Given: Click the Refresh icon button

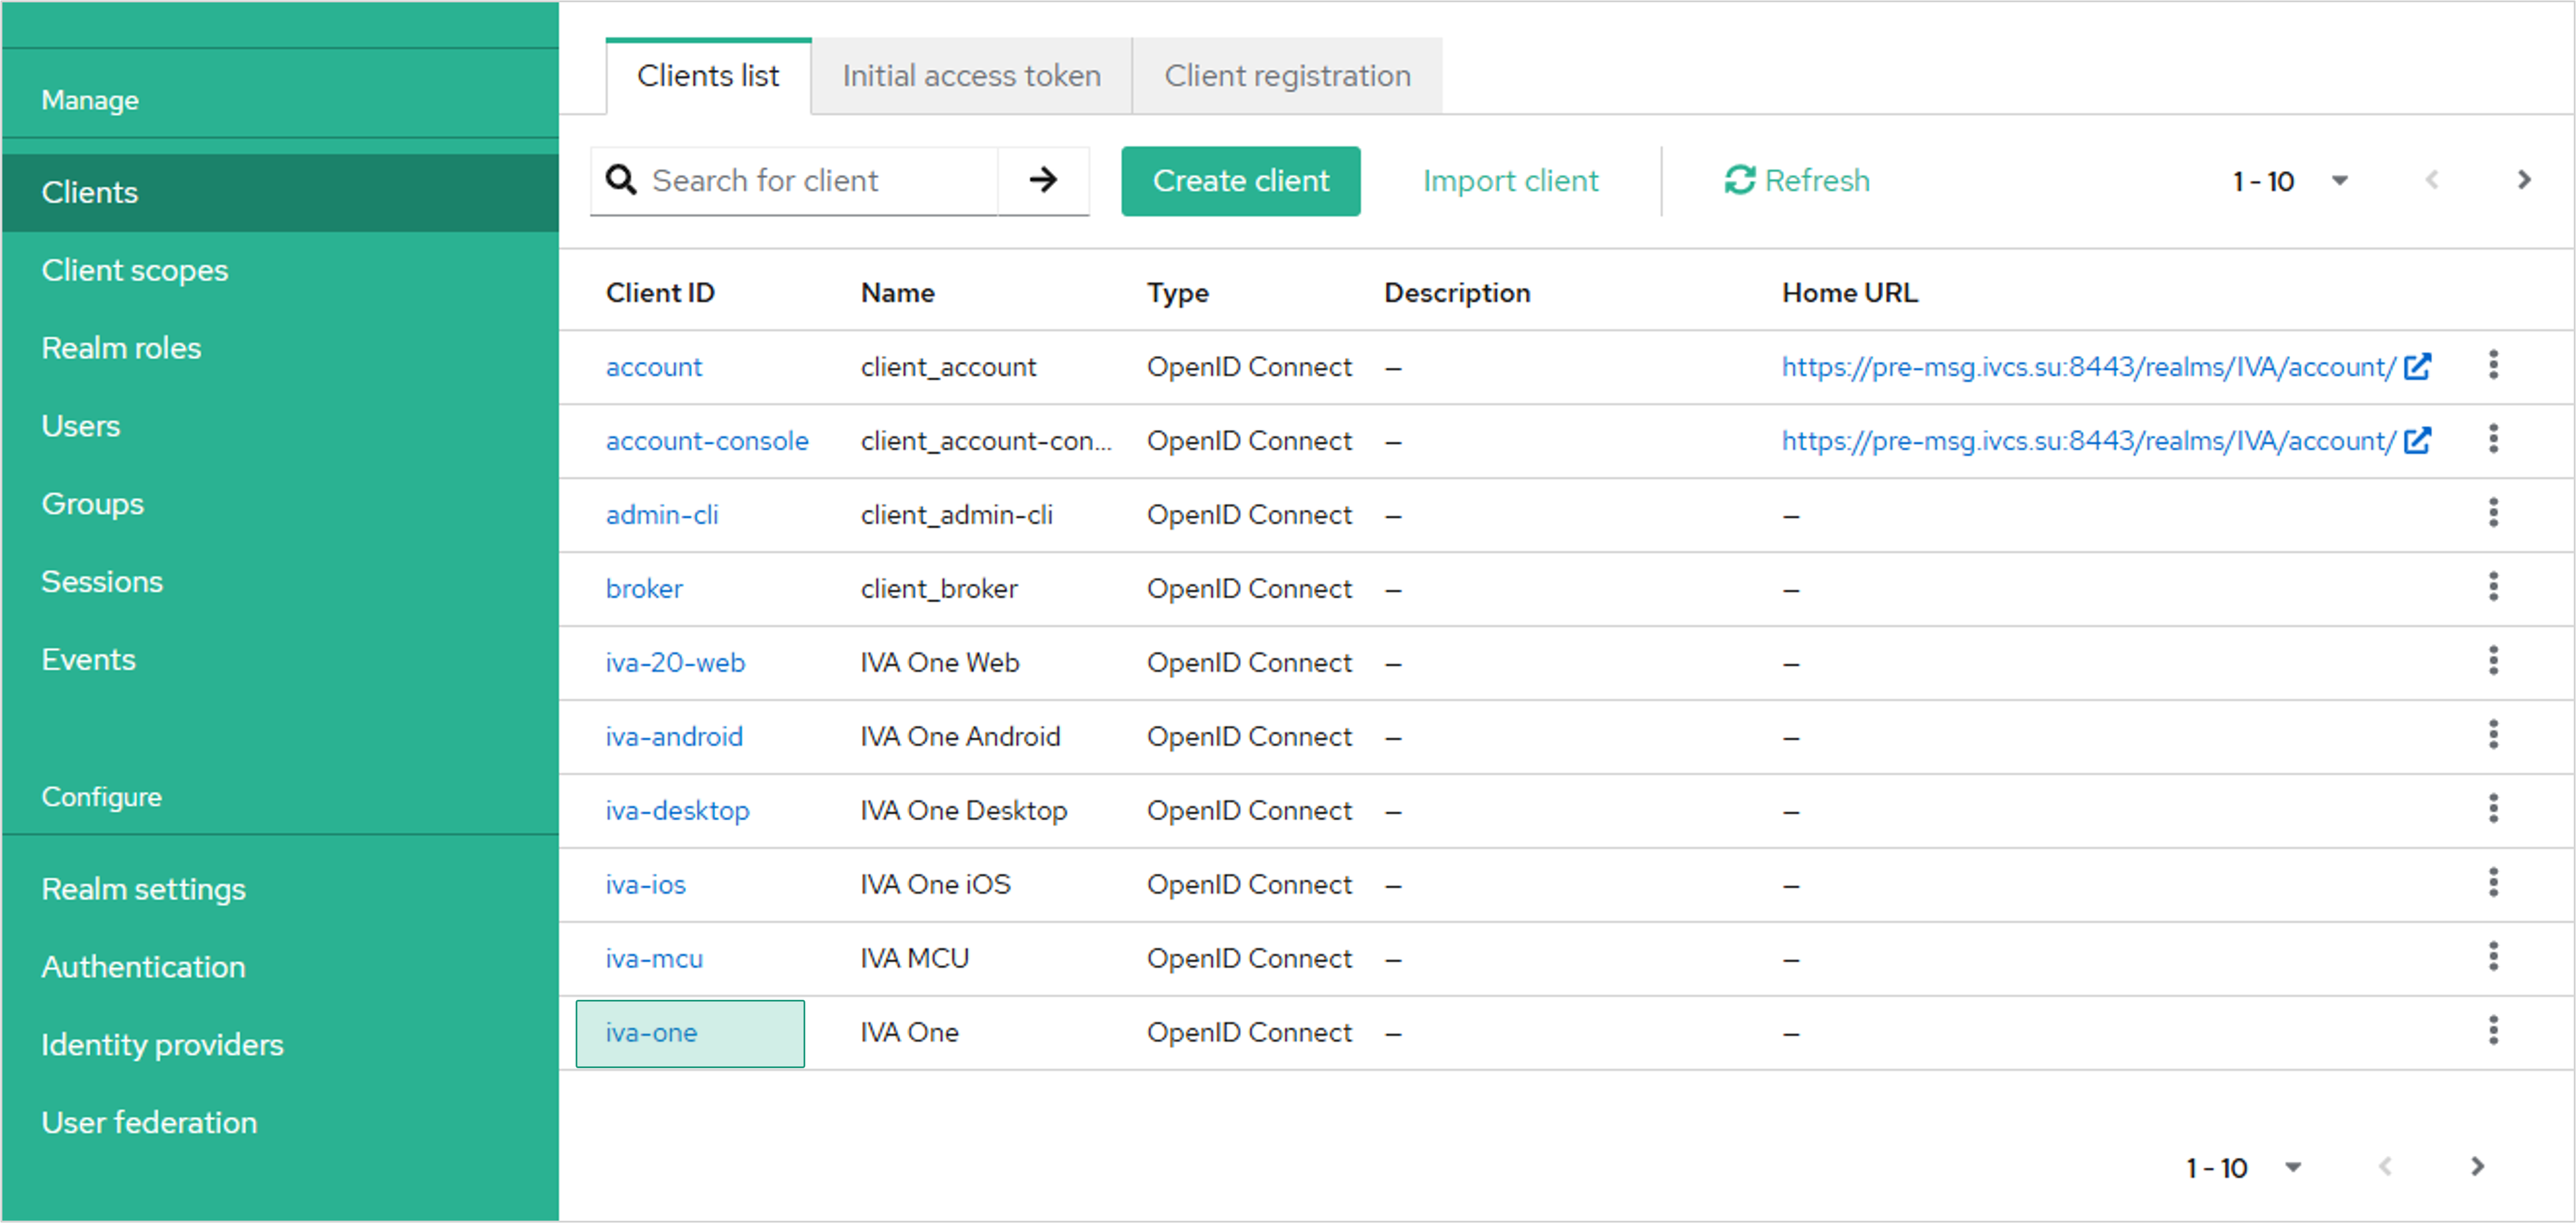Looking at the screenshot, I should [x=1739, y=180].
